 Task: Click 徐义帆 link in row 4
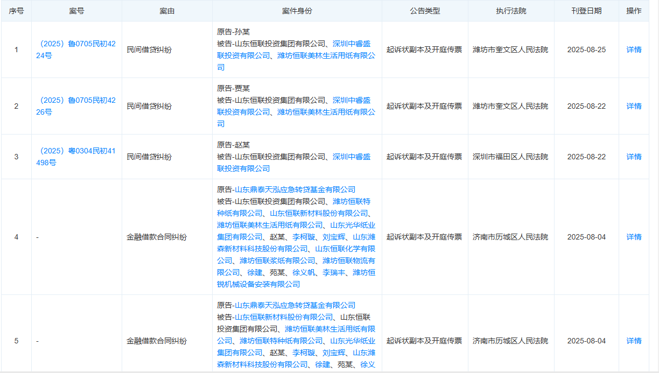304,272
